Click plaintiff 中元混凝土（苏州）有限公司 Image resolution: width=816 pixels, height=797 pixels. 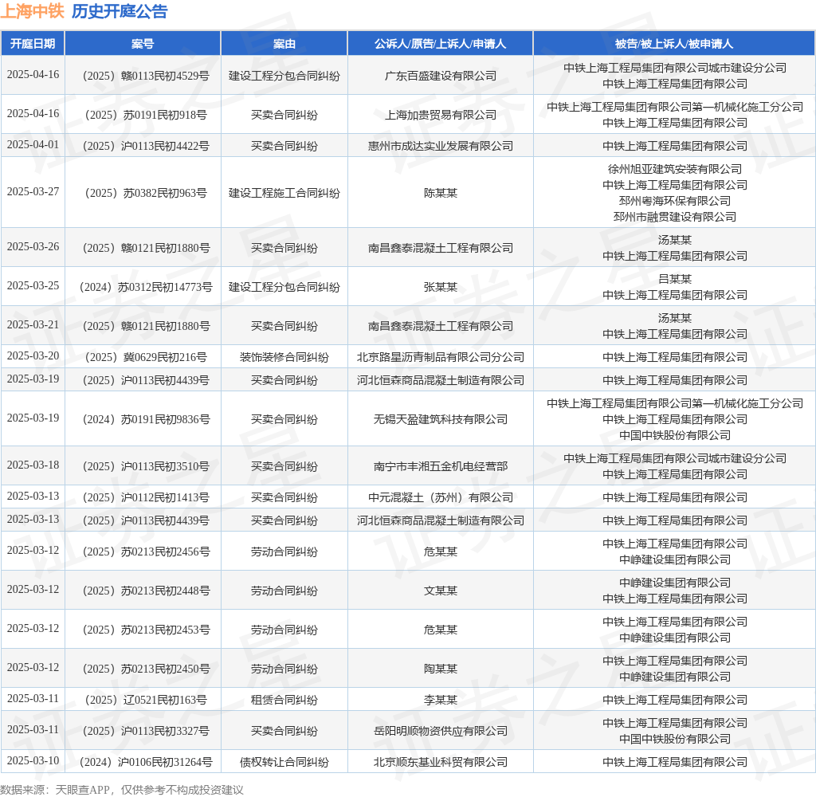[x=440, y=497]
